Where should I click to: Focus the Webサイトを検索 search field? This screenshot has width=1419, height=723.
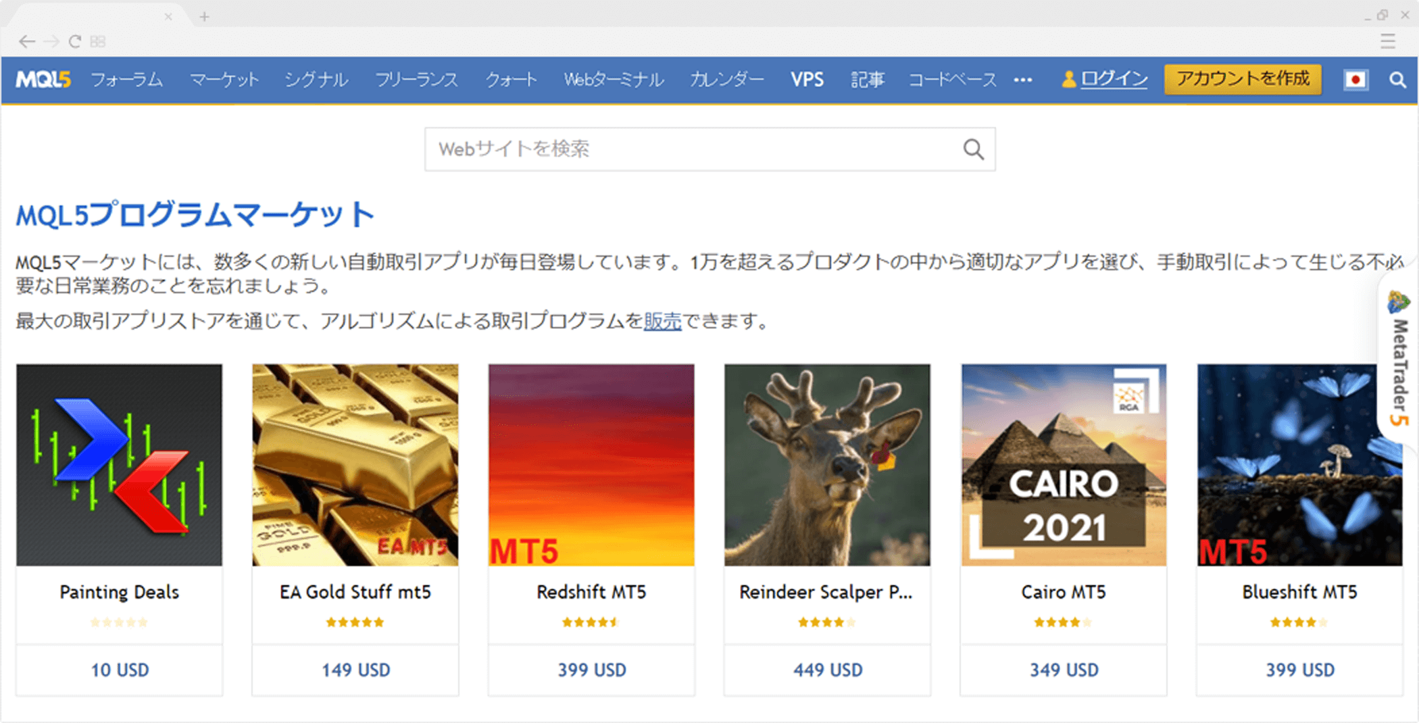point(709,149)
